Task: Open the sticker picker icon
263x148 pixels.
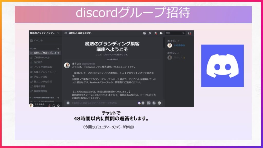Action: click(154, 103)
